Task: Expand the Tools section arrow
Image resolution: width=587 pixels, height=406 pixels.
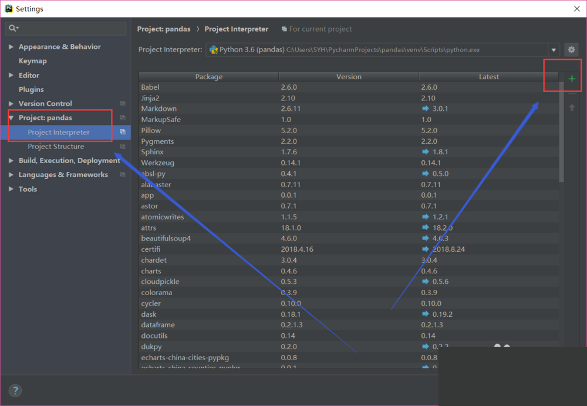Action: pyautogui.click(x=11, y=189)
